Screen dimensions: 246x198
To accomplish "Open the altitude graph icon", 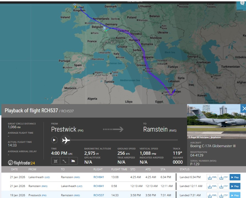I will click(x=73, y=161).
